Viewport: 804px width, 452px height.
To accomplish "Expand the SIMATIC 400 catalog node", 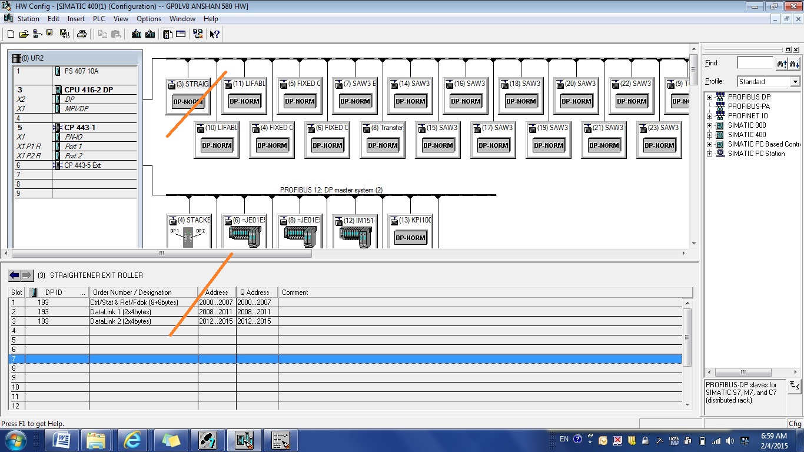I will tap(709, 135).
